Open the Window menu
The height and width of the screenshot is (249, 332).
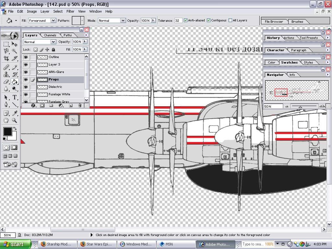tap(95, 11)
